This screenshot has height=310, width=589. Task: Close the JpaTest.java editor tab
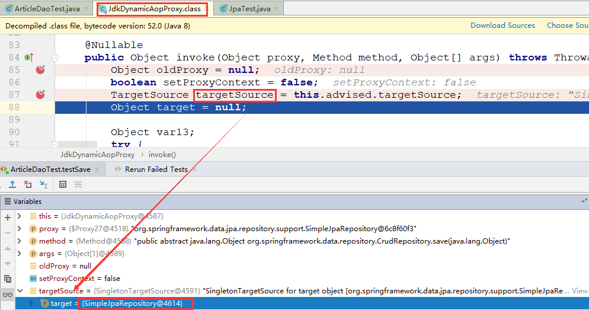tap(277, 8)
